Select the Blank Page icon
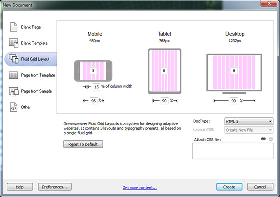Image resolution: width=280 pixels, height=197 pixels. [13, 27]
